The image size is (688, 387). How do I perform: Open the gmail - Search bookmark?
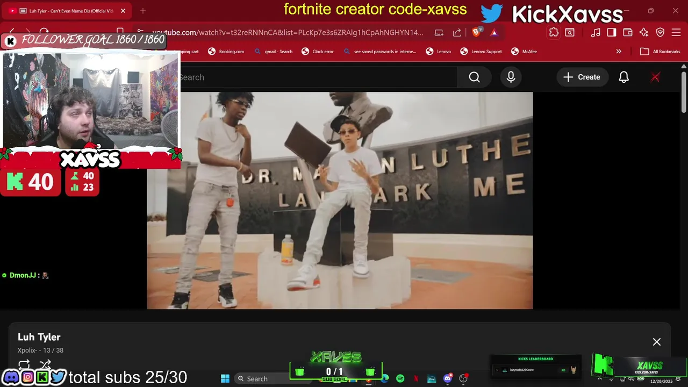(273, 52)
